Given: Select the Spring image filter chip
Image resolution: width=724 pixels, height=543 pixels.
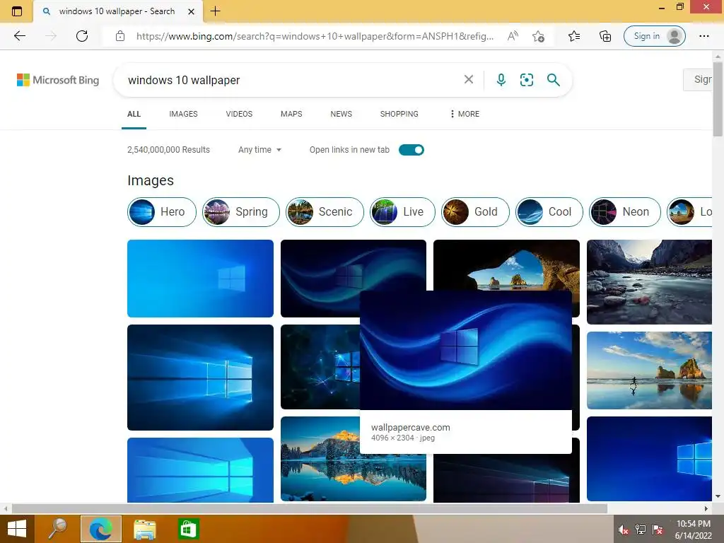Looking at the screenshot, I should [x=241, y=212].
